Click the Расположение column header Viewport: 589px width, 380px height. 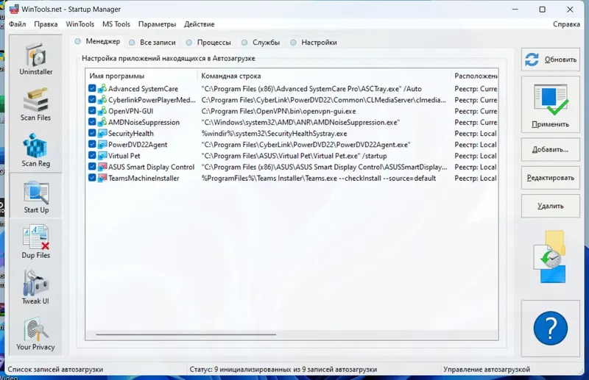[x=475, y=76]
